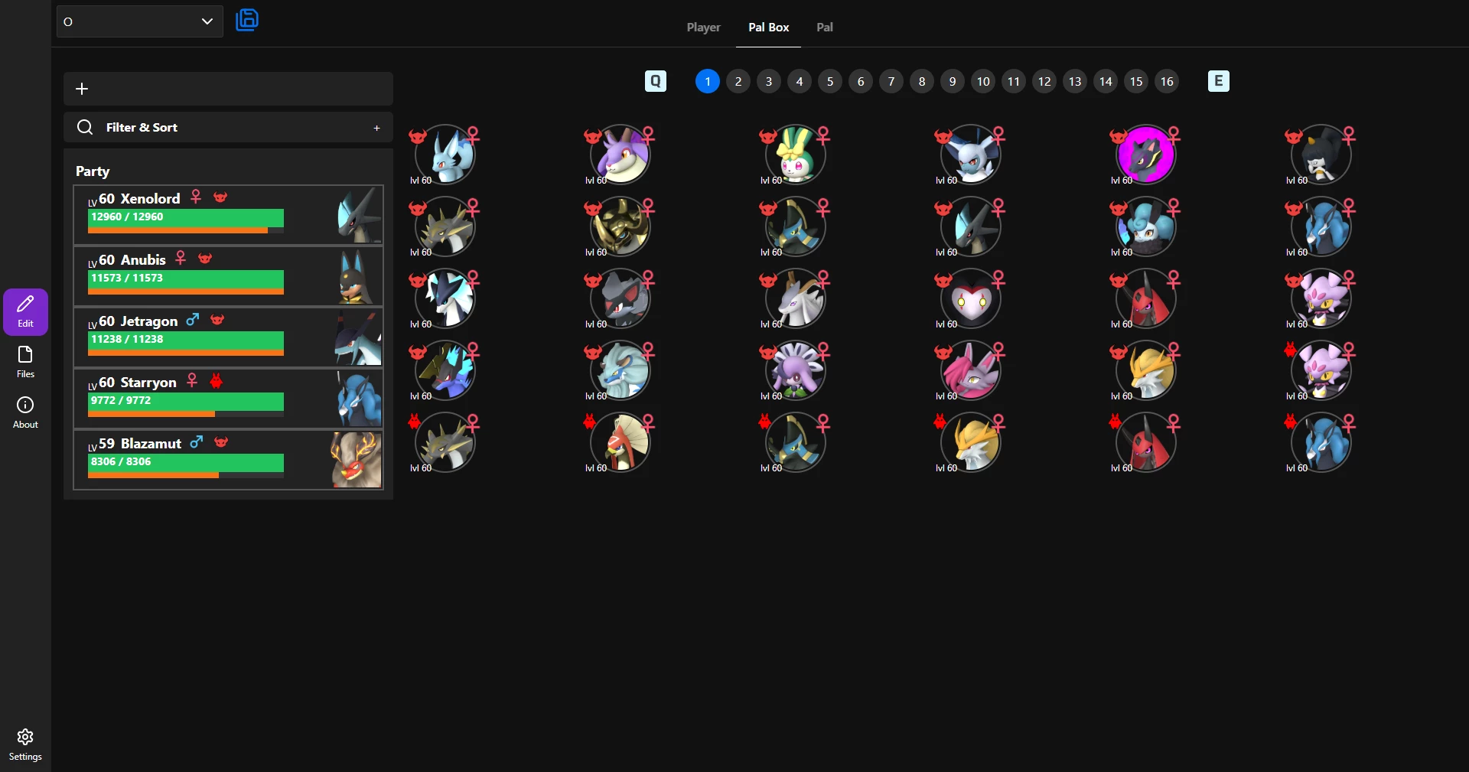Open Files in the sidebar
This screenshot has height=772, width=1469.
coord(25,362)
